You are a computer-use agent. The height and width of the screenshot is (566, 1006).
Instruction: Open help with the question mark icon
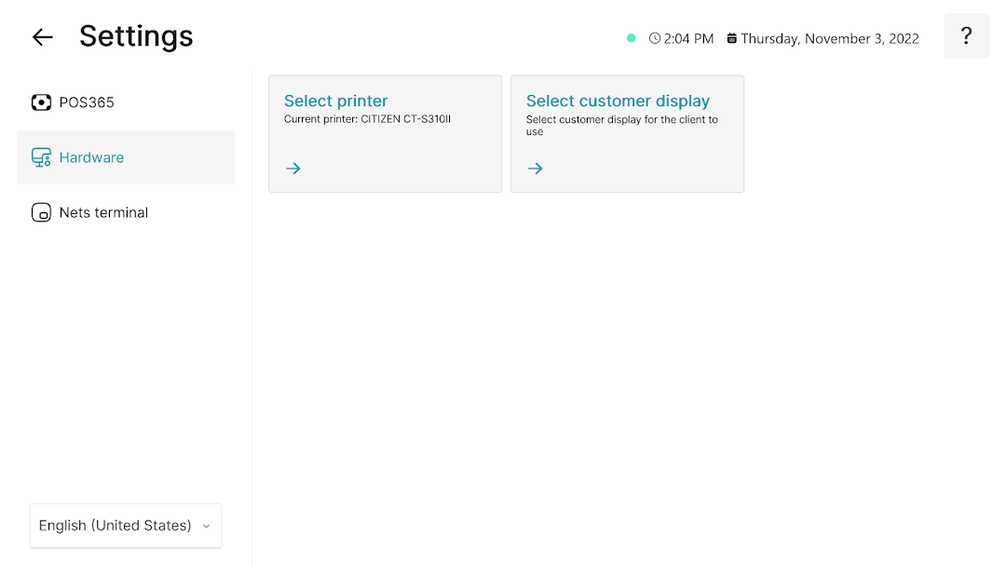coord(966,36)
